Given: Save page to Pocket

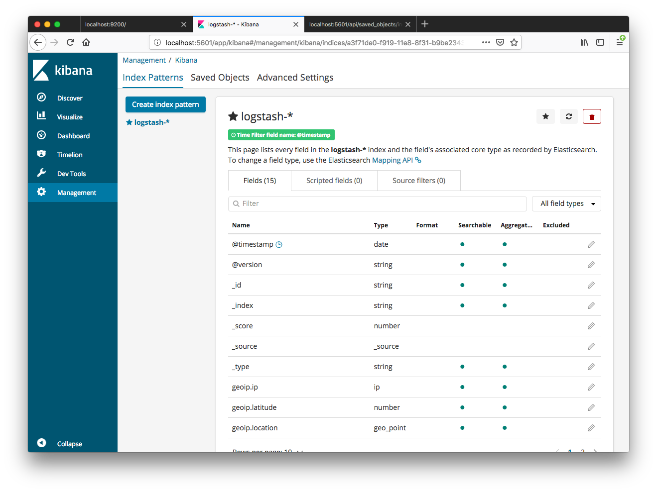Looking at the screenshot, I should (x=500, y=42).
